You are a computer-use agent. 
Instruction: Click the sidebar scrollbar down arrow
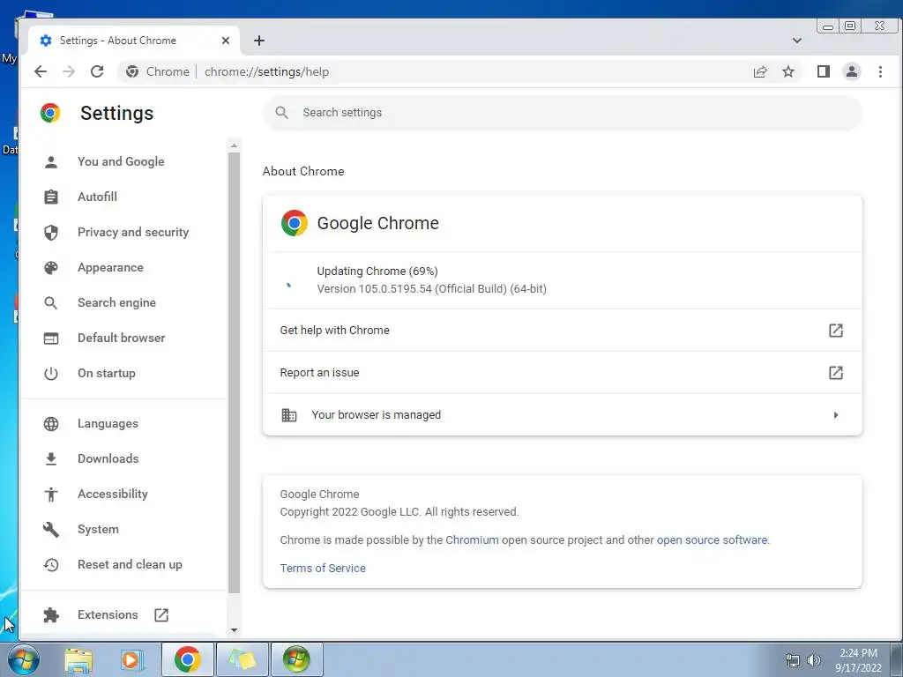click(234, 629)
